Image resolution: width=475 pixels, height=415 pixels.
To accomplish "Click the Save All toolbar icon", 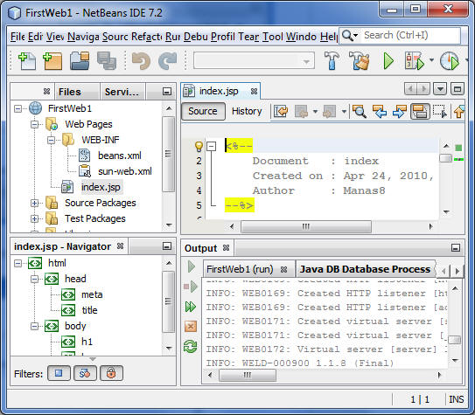I will click(x=107, y=61).
